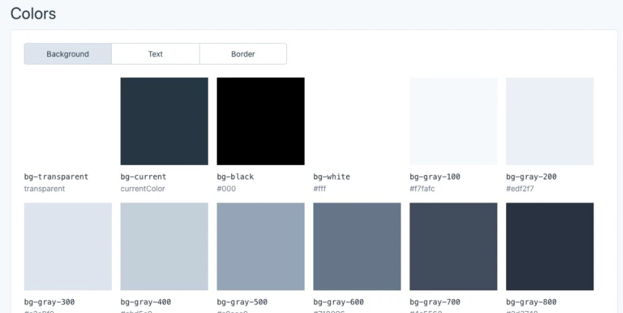Screen dimensions: 623x313
Task: Click the bg-gray-800 class name
Action: [531, 302]
